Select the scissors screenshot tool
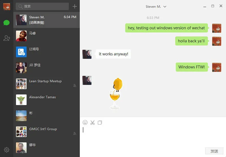This screenshot has width=226, height=157. (x=92, y=123)
